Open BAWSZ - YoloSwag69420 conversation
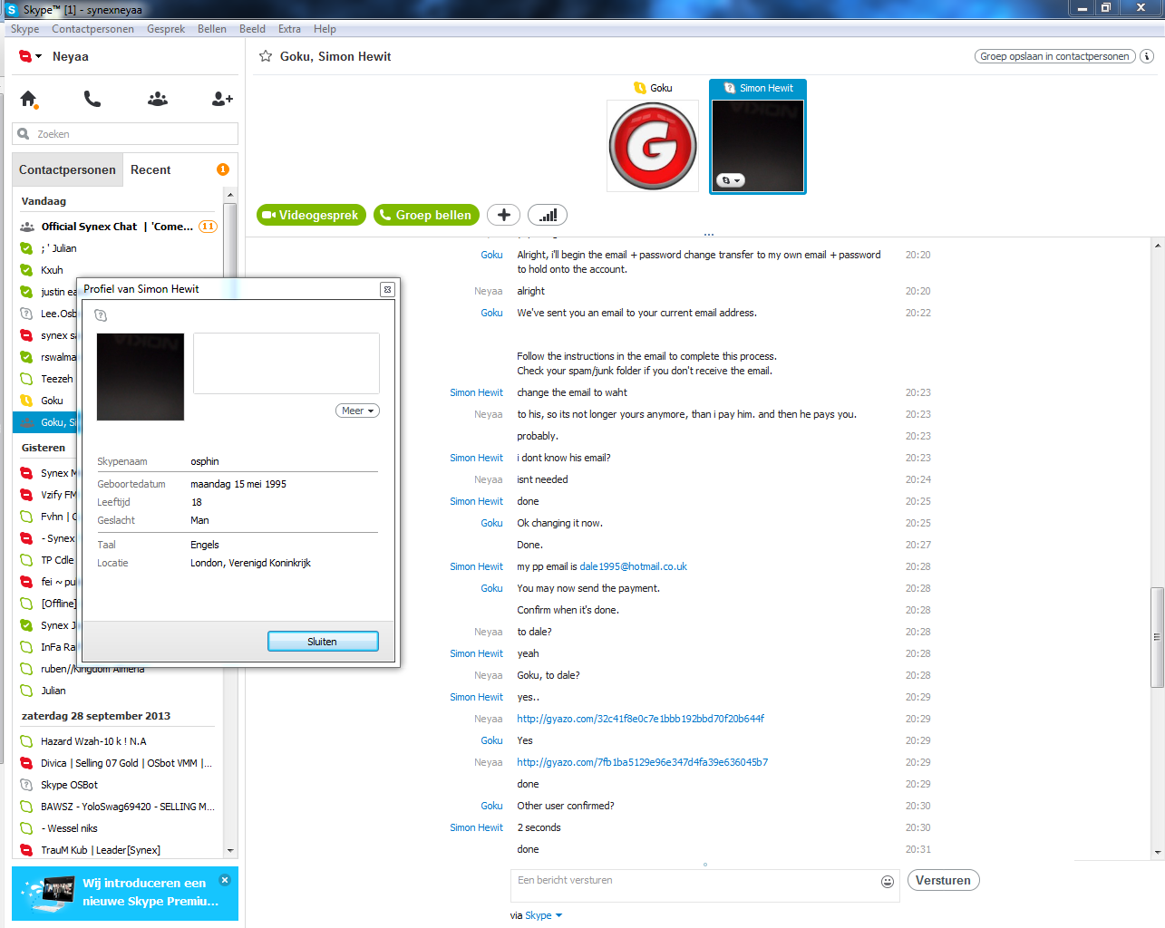Image resolution: width=1165 pixels, height=928 pixels. 117,807
